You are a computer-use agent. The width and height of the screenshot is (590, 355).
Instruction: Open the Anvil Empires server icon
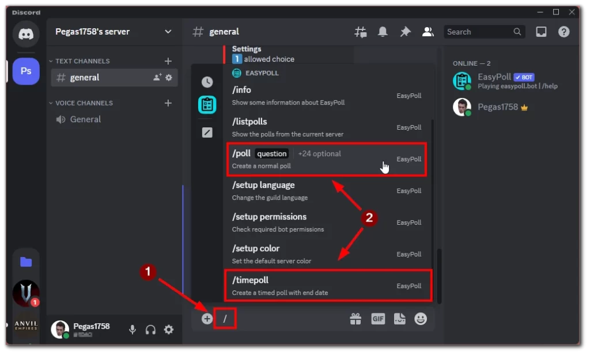coord(26,325)
